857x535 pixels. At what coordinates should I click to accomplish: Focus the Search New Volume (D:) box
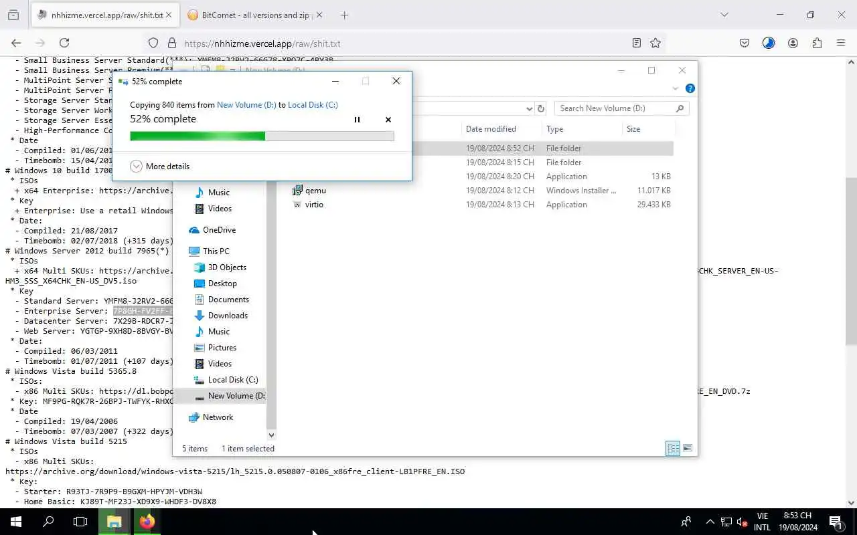tap(621, 108)
